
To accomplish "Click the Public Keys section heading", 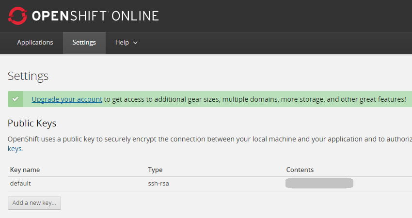I will point(32,123).
